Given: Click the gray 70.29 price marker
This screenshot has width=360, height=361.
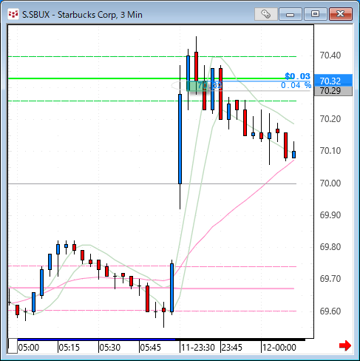Looking at the screenshot, I should coord(333,91).
